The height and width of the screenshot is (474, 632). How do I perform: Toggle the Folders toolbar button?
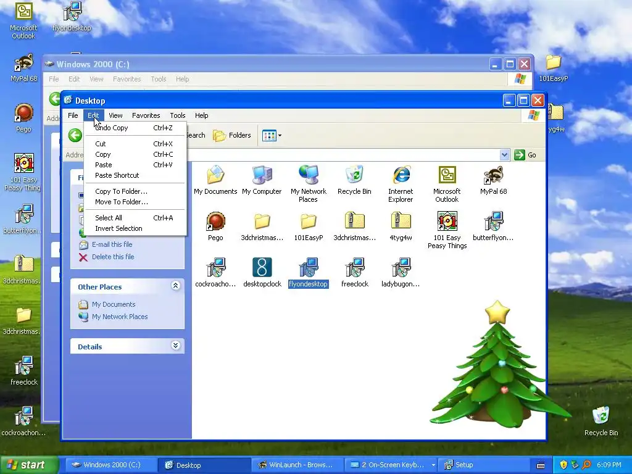coord(232,135)
